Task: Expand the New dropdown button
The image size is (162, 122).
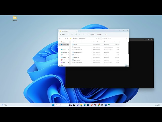Action: tap(62, 35)
